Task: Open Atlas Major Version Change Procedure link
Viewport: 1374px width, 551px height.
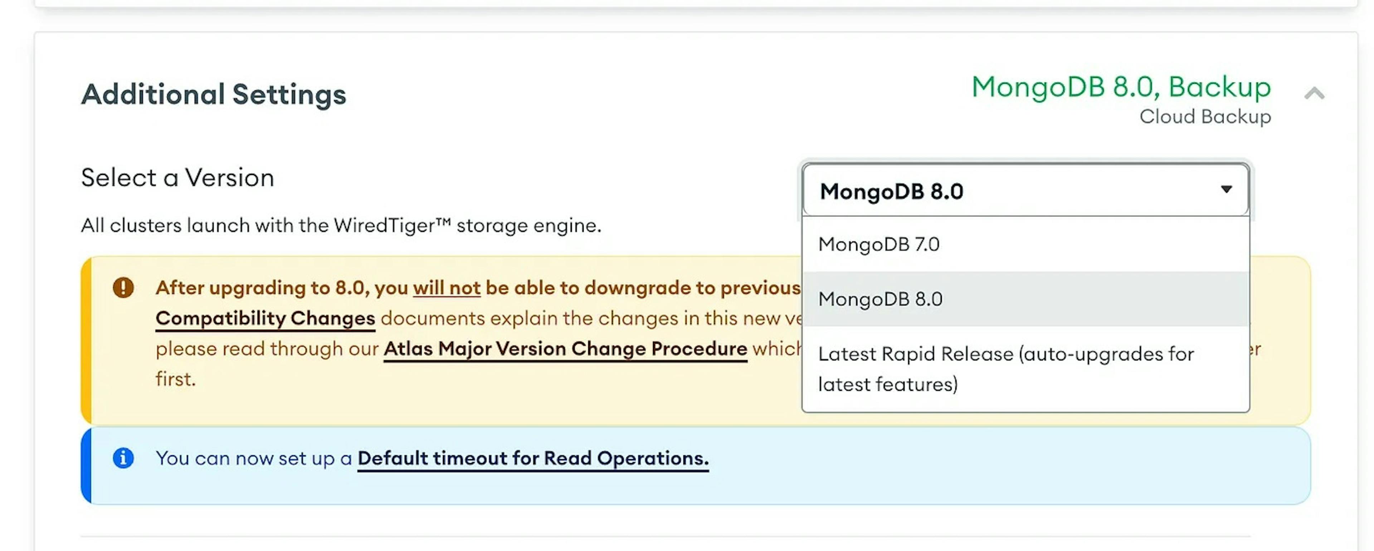Action: [565, 349]
